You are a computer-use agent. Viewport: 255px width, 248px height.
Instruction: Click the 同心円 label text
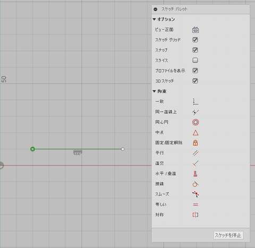(x=161, y=122)
